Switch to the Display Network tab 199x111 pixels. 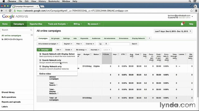(x=138, y=38)
